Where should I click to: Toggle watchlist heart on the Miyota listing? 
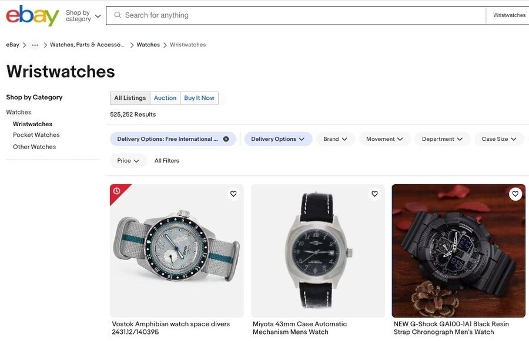374,193
